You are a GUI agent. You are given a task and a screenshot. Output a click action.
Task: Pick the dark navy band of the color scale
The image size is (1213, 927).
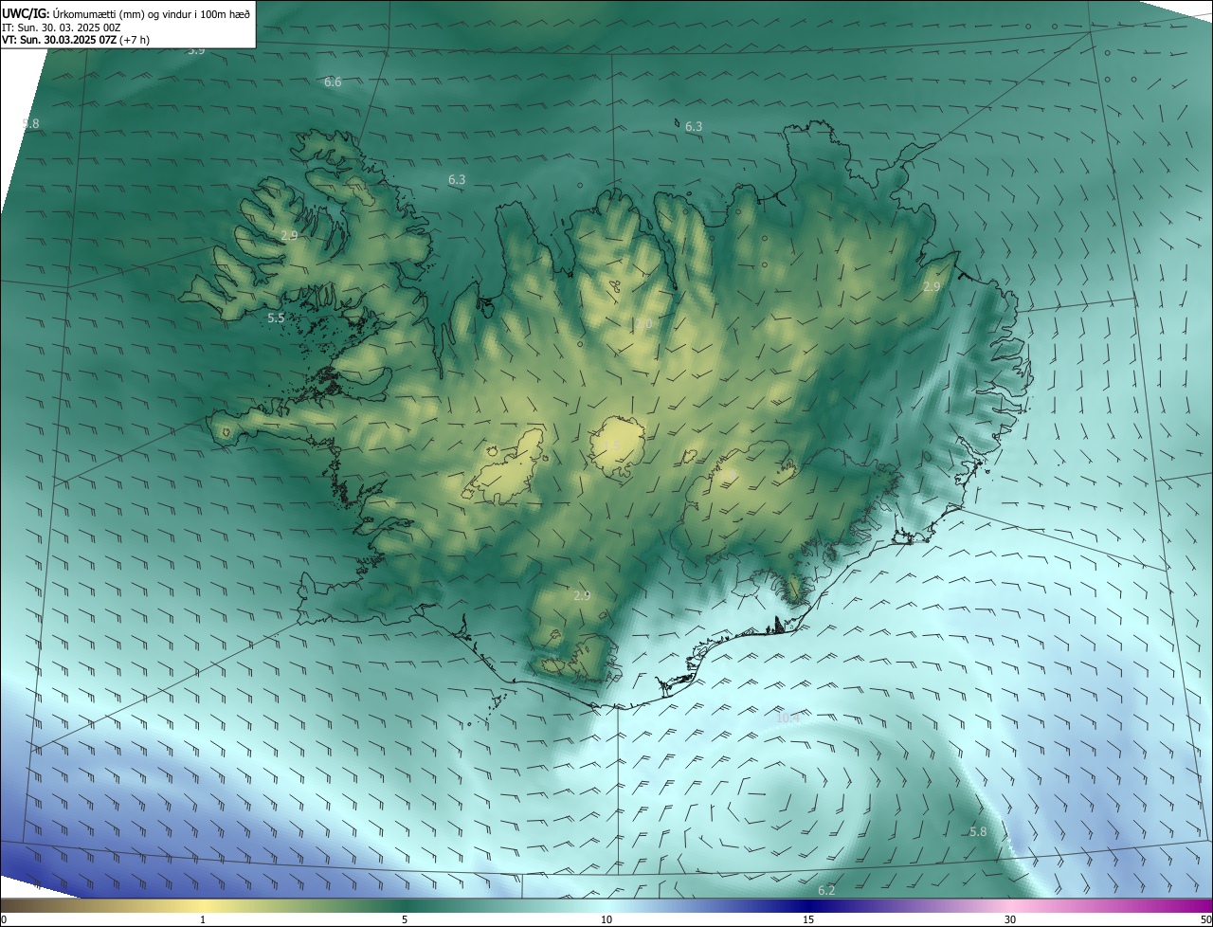[x=808, y=906]
